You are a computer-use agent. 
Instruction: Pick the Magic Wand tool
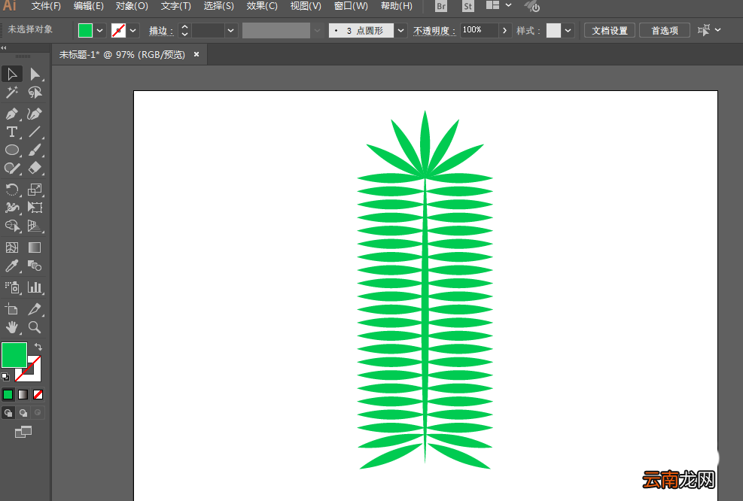click(x=12, y=93)
